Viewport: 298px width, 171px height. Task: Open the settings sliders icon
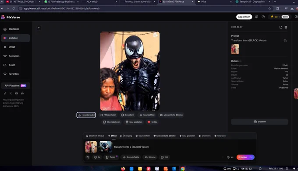pos(88,157)
